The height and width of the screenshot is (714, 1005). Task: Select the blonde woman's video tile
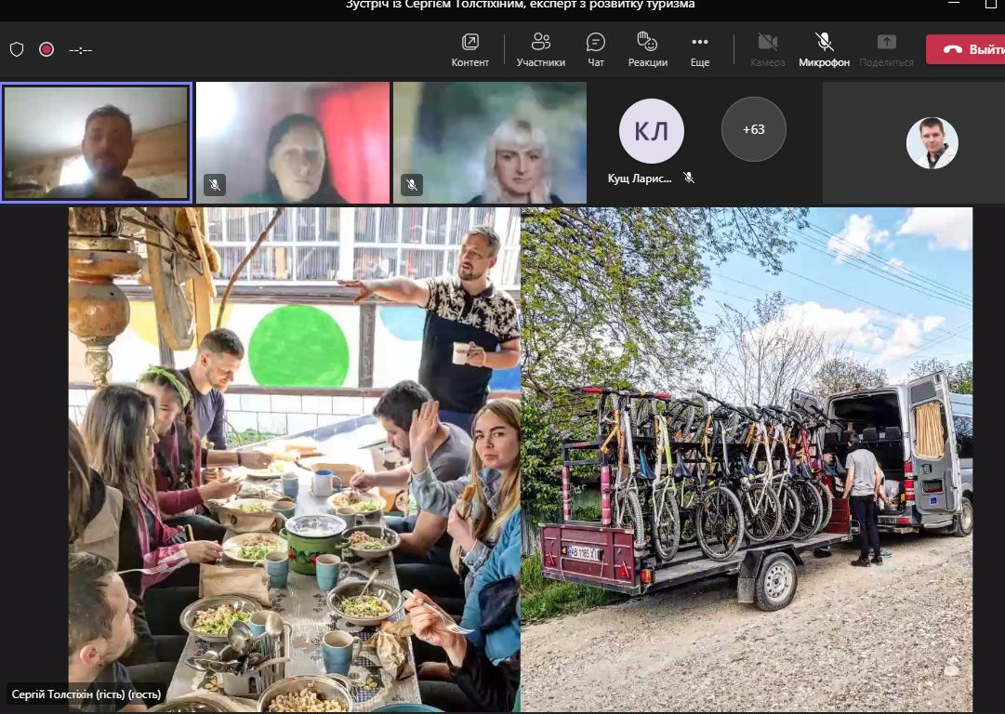(x=490, y=142)
